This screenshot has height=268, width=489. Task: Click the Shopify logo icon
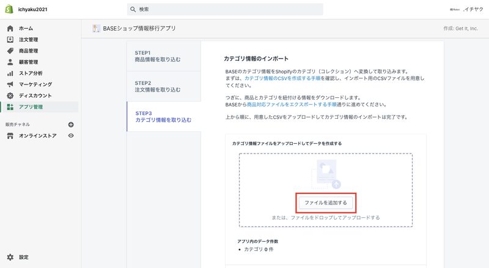(x=9, y=9)
